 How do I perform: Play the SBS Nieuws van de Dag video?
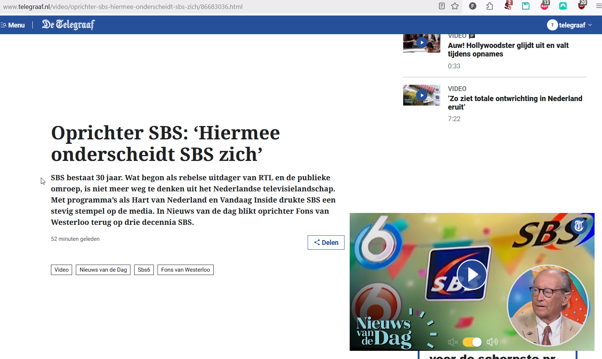472,275
